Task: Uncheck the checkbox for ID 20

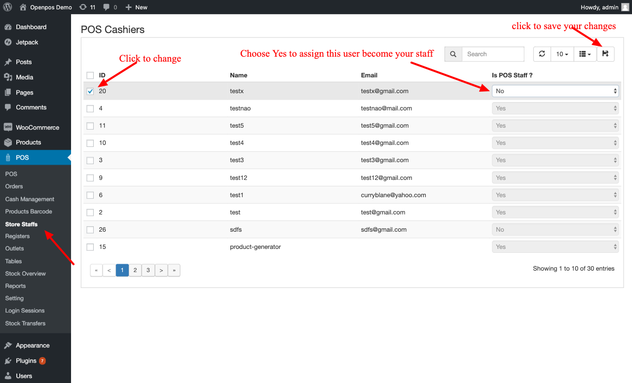Action: tap(90, 91)
